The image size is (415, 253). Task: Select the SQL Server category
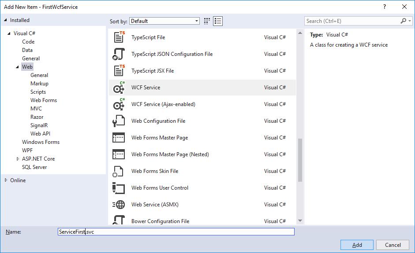[34, 167]
